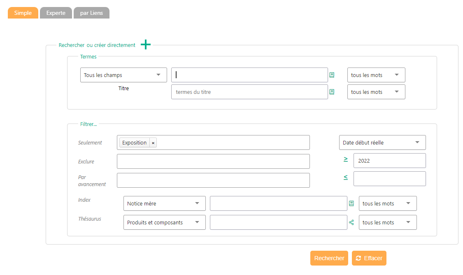Viewport: 463px width, 275px height.
Task: Open tous les mots dropdown on title row
Action: 376,92
